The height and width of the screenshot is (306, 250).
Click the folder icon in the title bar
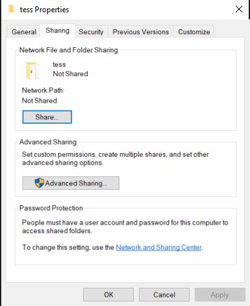click(x=11, y=10)
